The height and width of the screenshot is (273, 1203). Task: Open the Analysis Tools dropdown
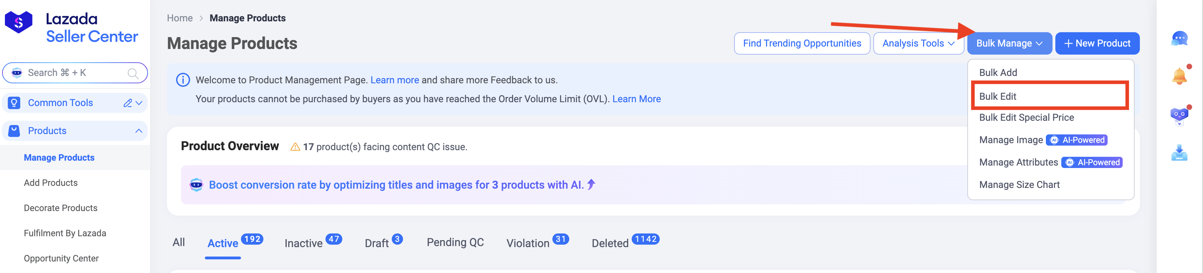click(918, 43)
